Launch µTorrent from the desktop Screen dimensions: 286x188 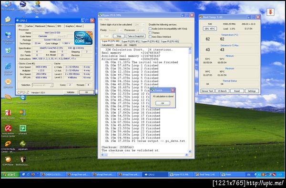click(22, 130)
